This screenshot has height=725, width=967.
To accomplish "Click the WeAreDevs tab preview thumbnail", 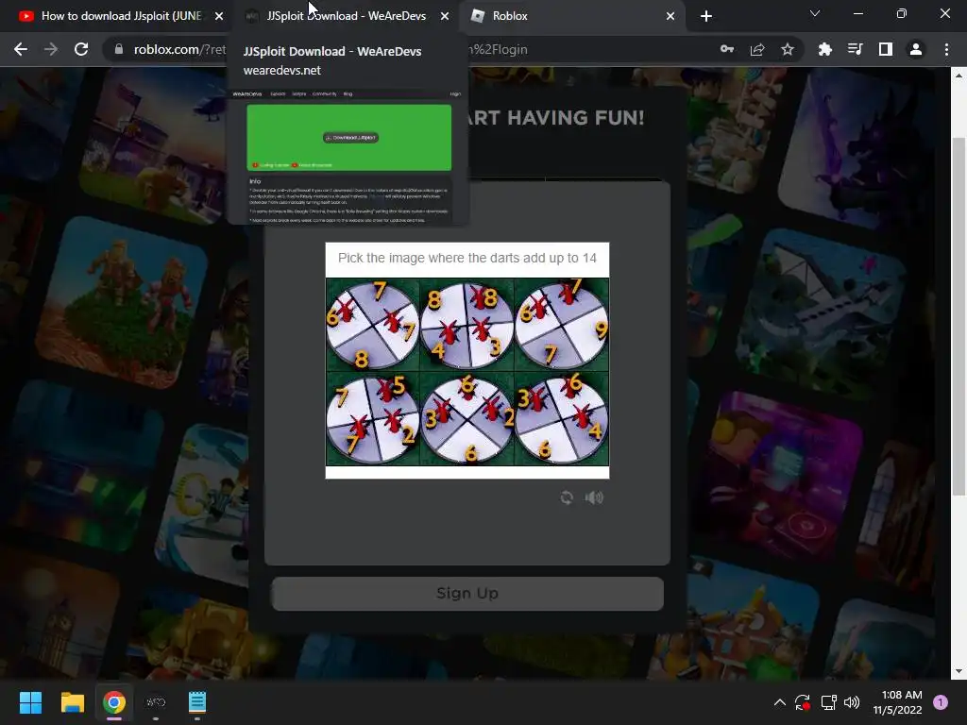I will (348, 156).
